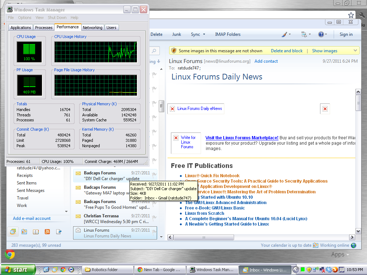367x275 pixels.
Task: Open the Calendar view shortcut icon
Action: click(x=24, y=232)
